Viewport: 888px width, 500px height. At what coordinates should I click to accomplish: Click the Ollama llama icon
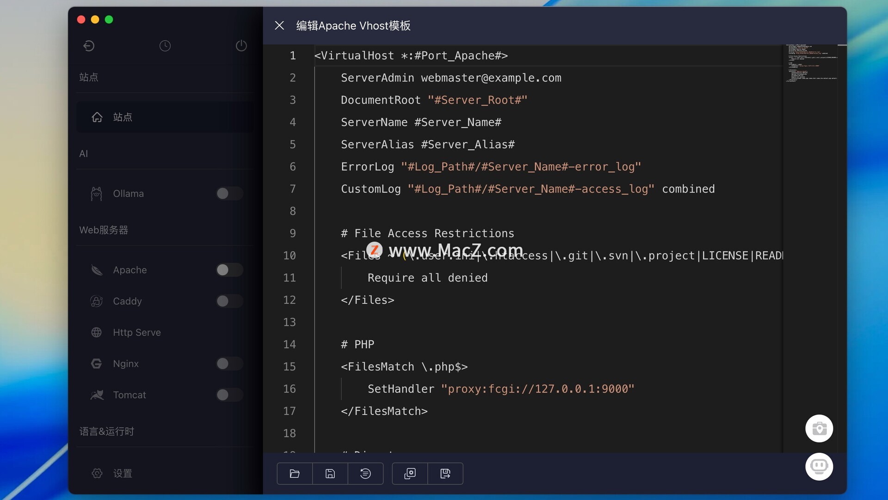coord(96,194)
